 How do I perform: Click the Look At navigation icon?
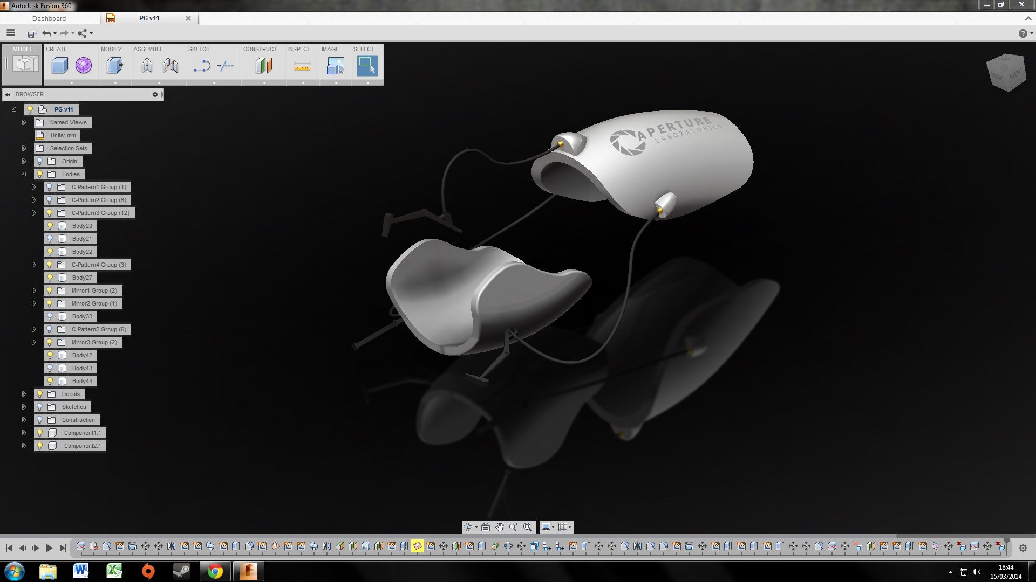pos(486,527)
